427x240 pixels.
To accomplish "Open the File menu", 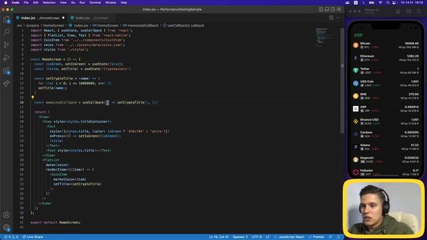I will pyautogui.click(x=26, y=3).
